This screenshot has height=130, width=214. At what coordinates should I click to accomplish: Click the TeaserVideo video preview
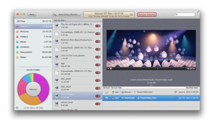(x=151, y=50)
